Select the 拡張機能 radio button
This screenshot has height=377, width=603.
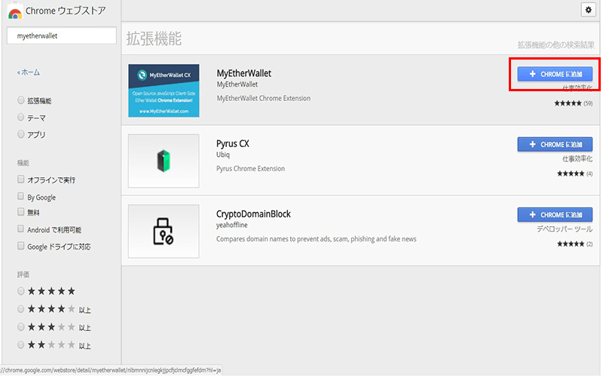click(21, 100)
